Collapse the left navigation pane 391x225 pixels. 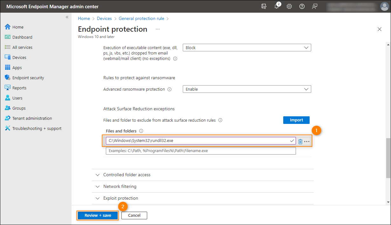(67, 17)
